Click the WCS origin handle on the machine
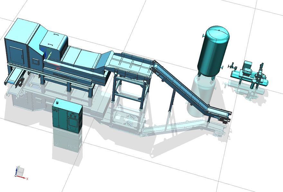The height and width of the screenshot is (192, 283). (46, 60)
